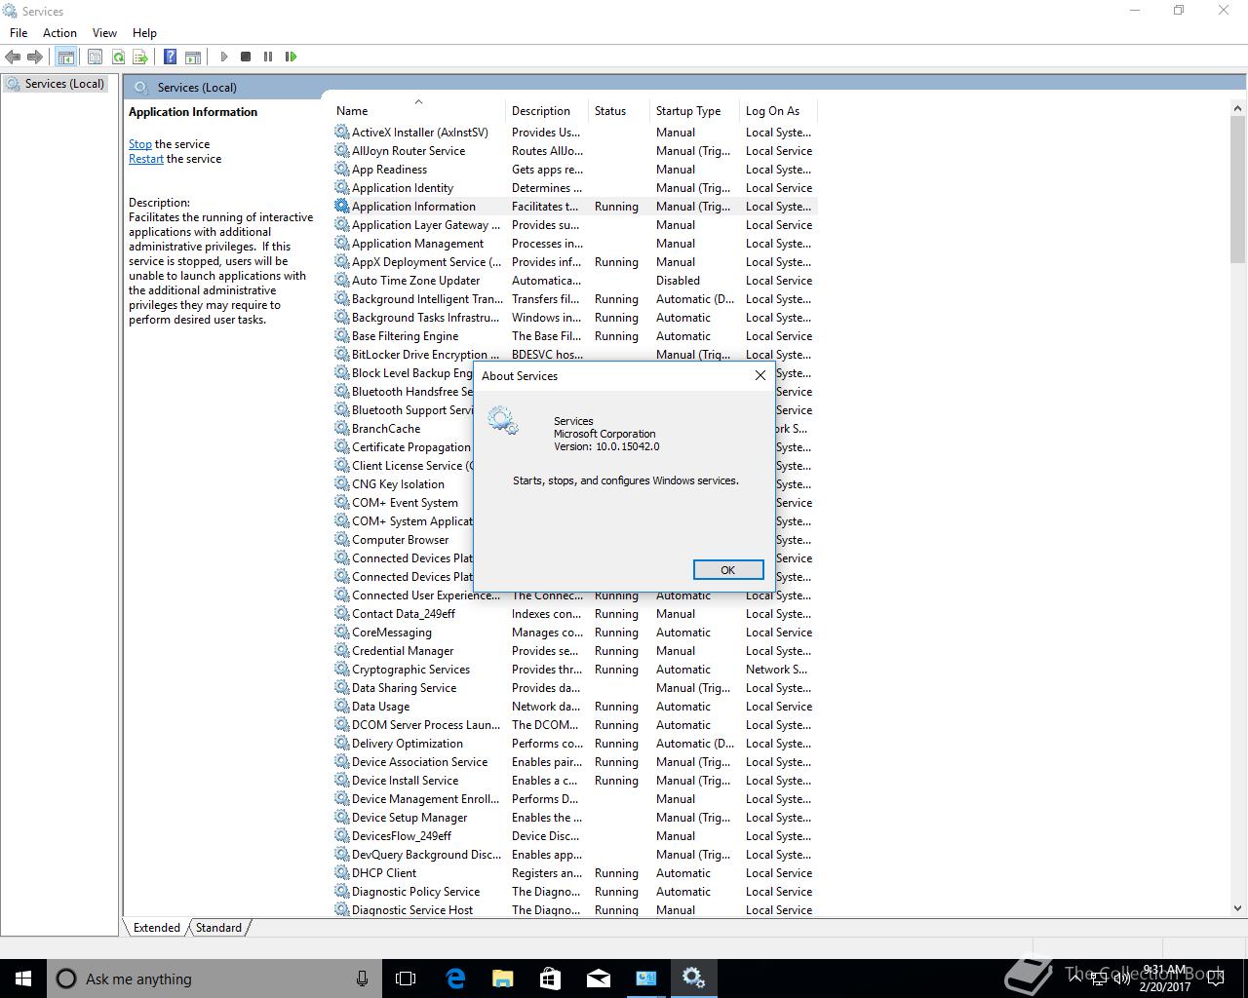Toggle Show/Hide Action Pane toolbar icon
Viewport: 1248px width, 998px height.
(x=193, y=57)
